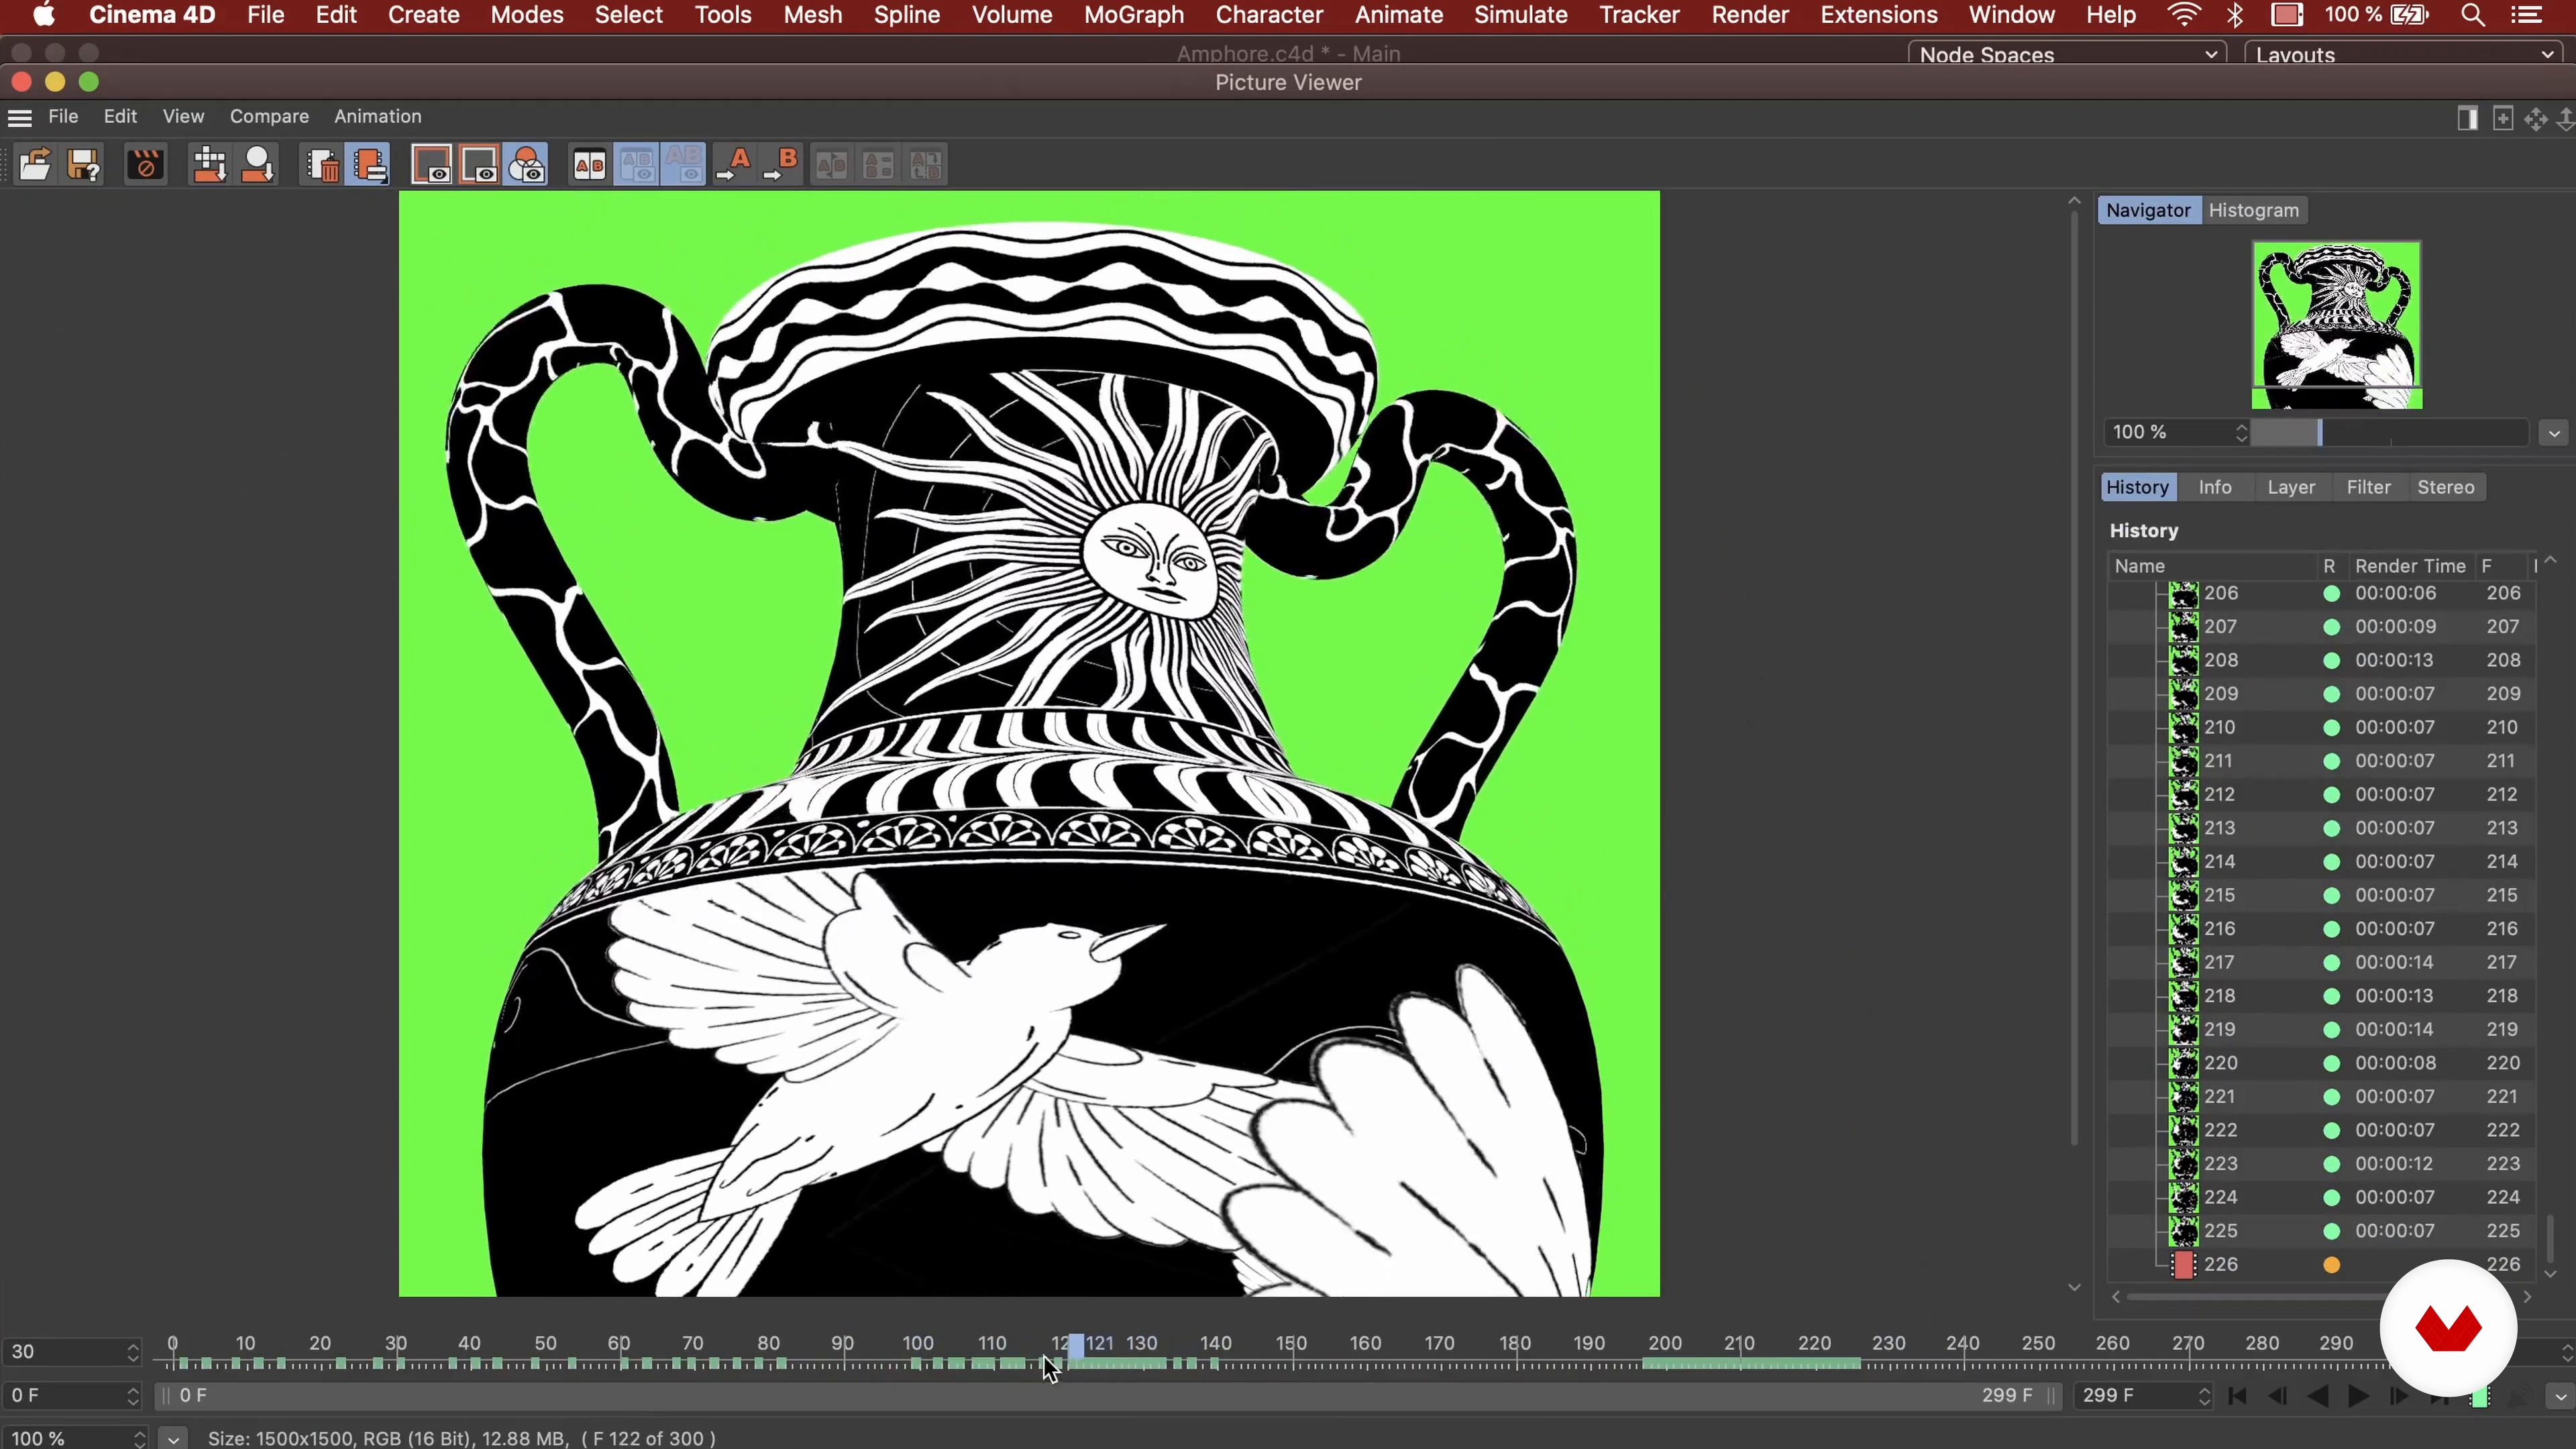Switch to the Histogram tab
This screenshot has width=2576, height=1449.
2253,210
